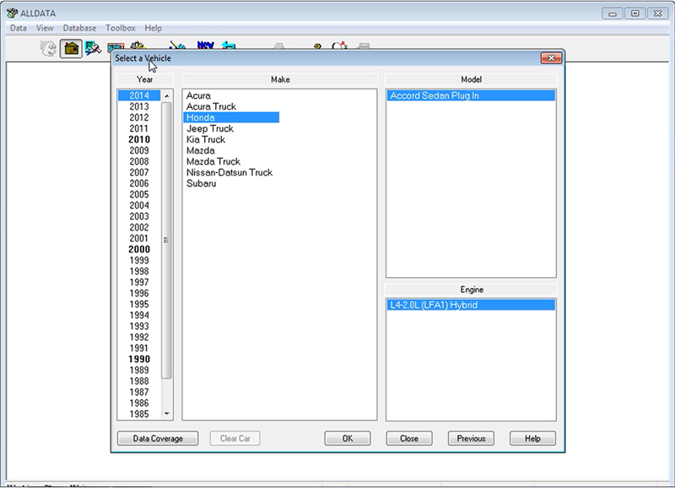Image resolution: width=675 pixels, height=488 pixels.
Task: Select year 2006
Action: pyautogui.click(x=139, y=183)
